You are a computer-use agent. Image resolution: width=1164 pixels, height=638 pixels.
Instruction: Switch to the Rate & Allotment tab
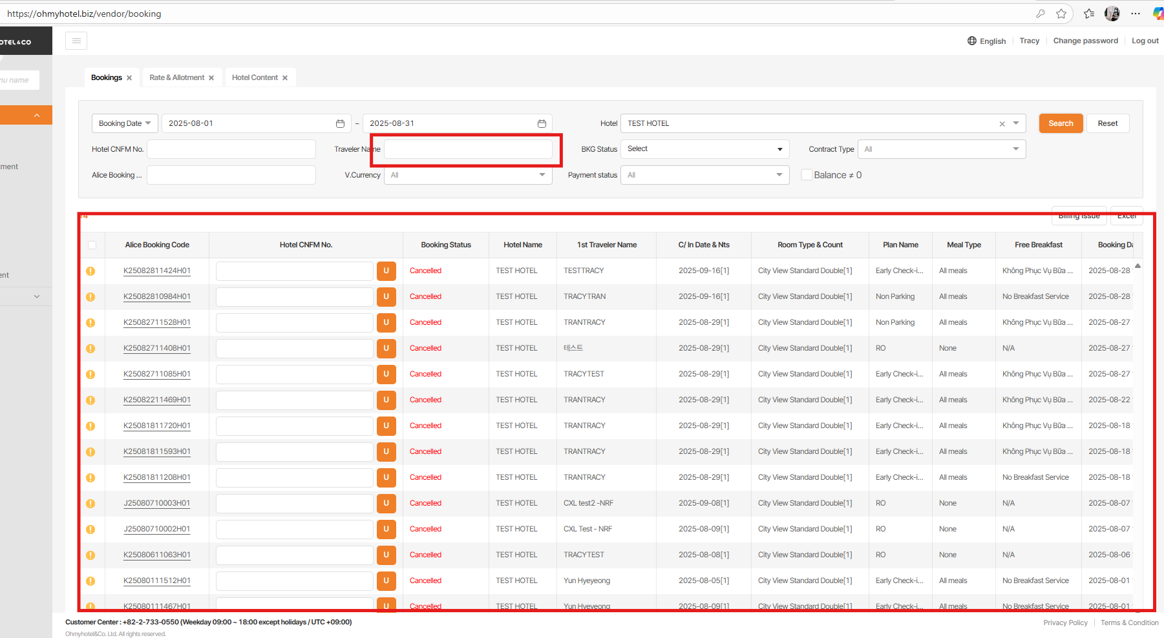pos(176,77)
